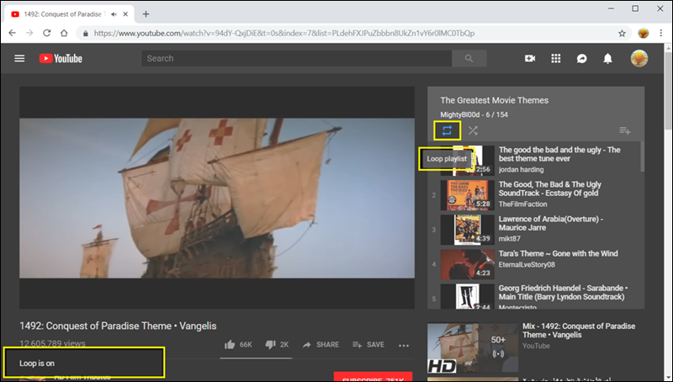
Task: Open the notifications bell
Action: pyautogui.click(x=607, y=58)
